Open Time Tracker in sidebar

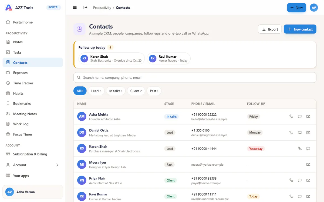pos(33,83)
